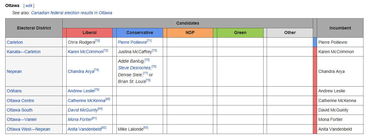Open footnote 83 next to Mike Lalonde
This screenshot has height=137, width=369.
(x=146, y=128)
